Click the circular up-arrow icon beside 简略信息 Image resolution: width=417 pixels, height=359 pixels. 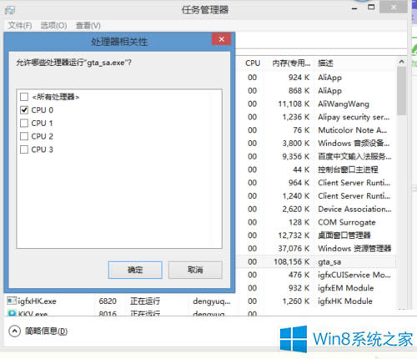(x=14, y=331)
